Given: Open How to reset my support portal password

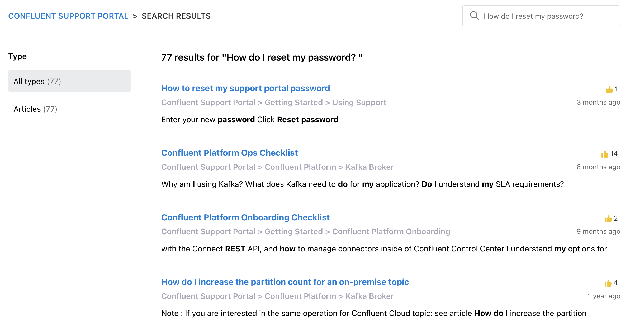Looking at the screenshot, I should click(x=245, y=88).
